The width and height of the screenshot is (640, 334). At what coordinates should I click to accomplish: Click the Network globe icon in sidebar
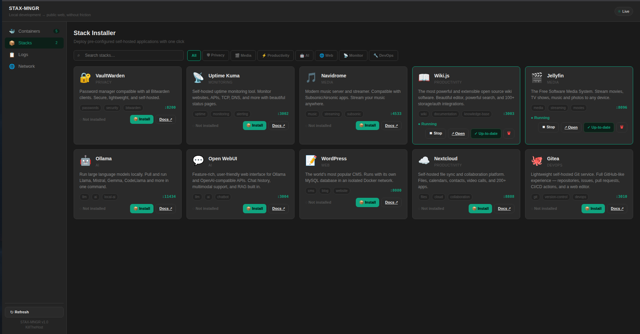12,66
